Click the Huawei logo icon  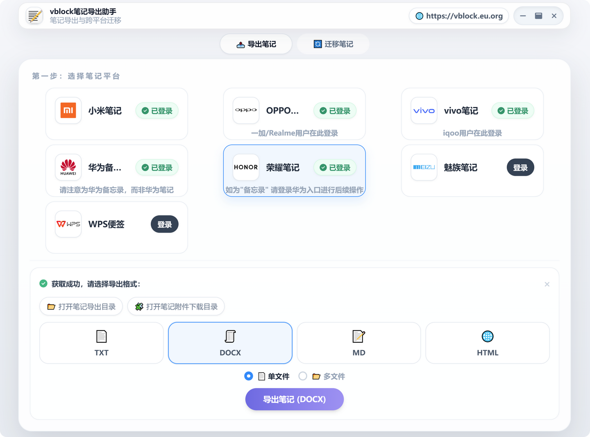click(x=68, y=167)
